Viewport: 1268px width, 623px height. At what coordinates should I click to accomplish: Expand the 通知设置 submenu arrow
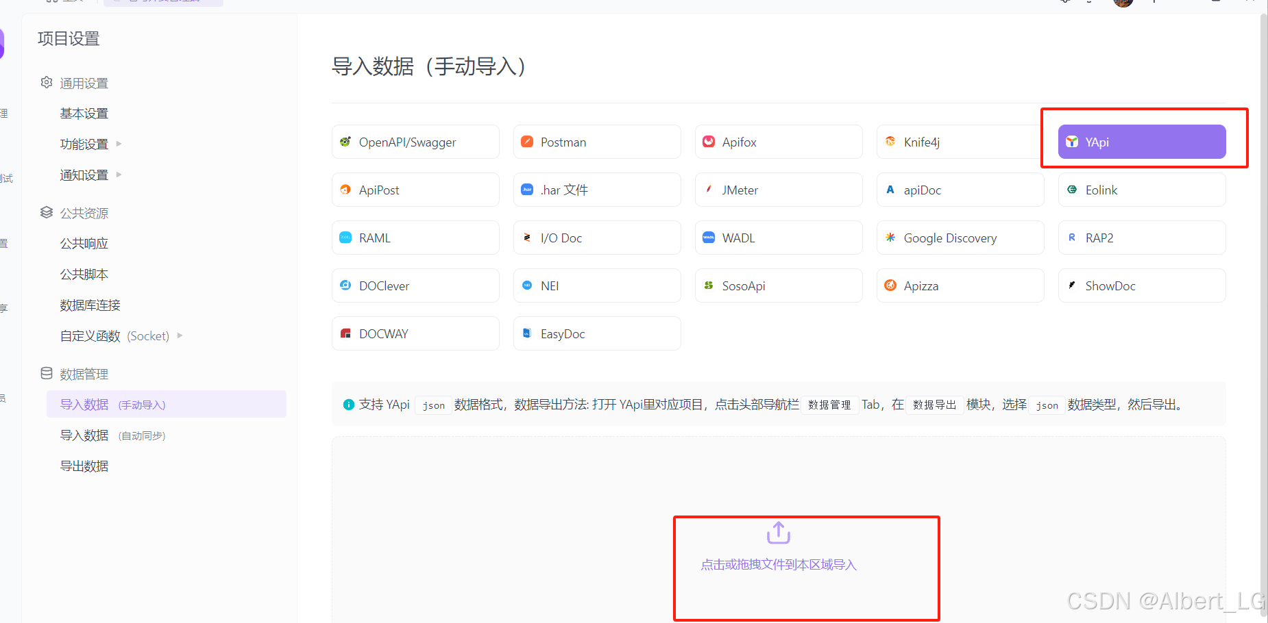pyautogui.click(x=119, y=175)
